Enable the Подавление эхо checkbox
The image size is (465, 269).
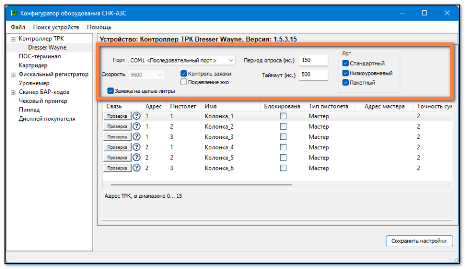(x=183, y=82)
